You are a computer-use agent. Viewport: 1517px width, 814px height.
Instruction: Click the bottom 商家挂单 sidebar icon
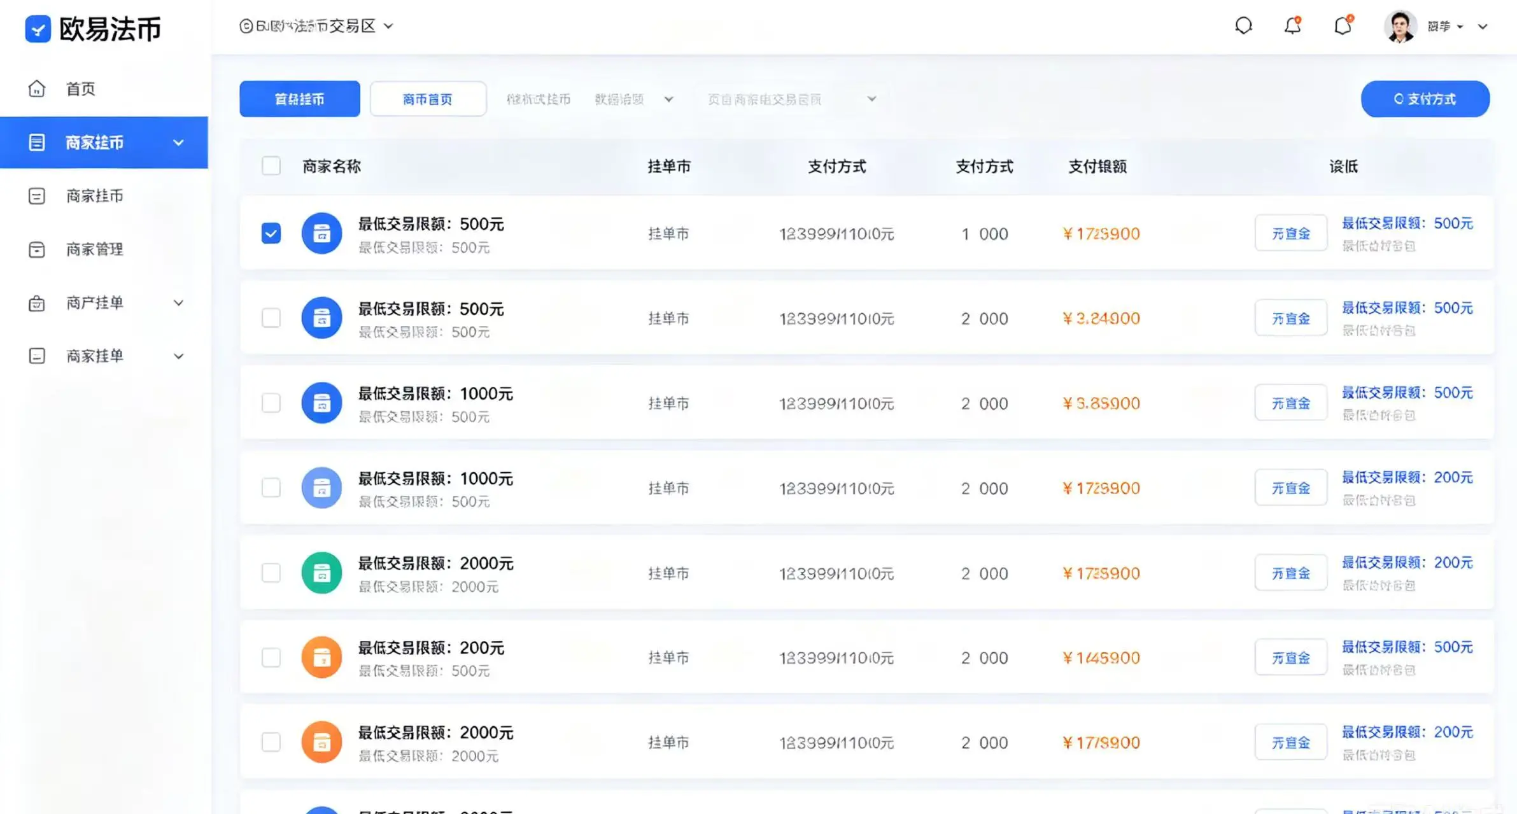[37, 356]
